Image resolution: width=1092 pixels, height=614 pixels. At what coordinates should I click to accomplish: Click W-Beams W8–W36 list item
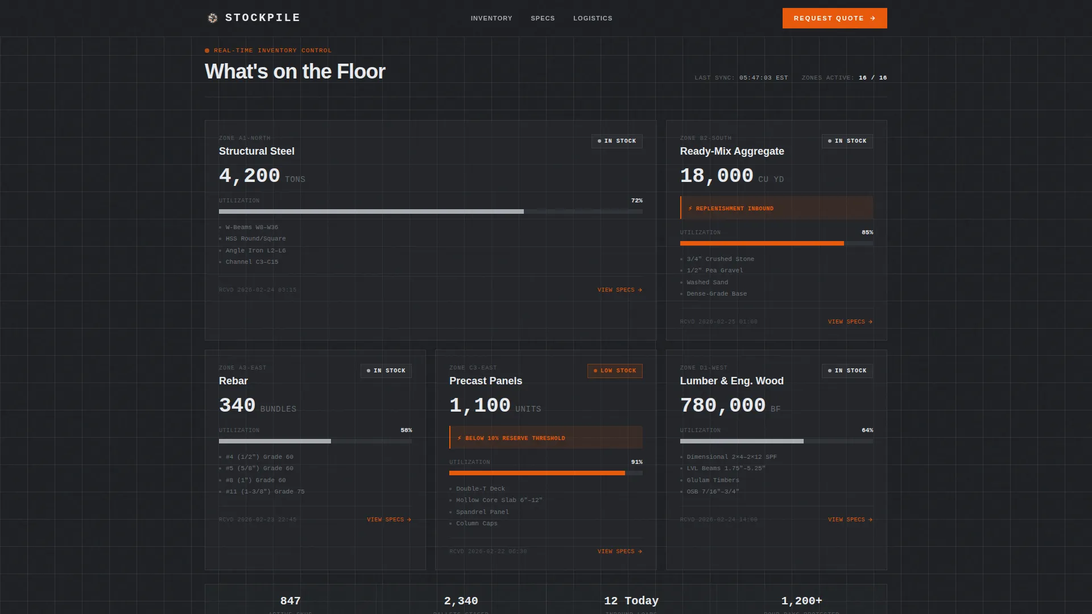click(252, 227)
